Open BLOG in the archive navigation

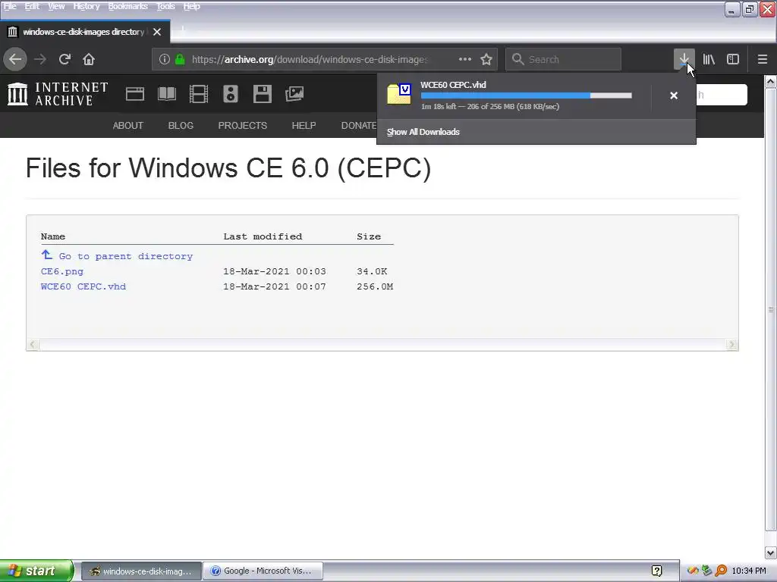tap(181, 126)
